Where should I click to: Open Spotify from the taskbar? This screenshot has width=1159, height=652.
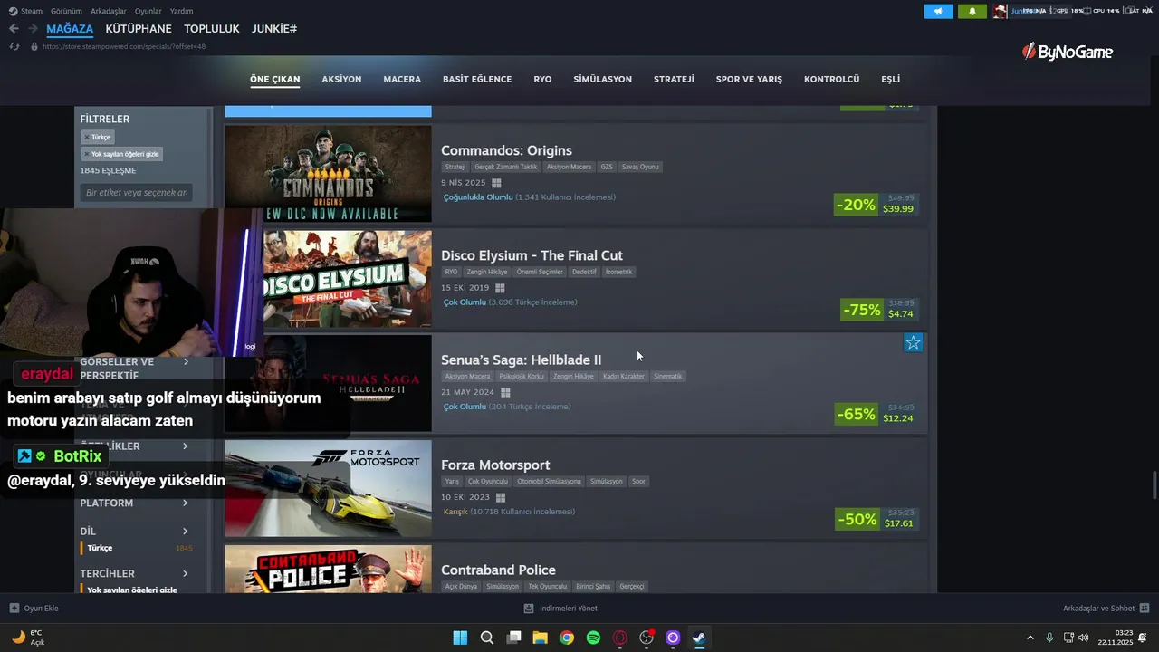pos(593,638)
